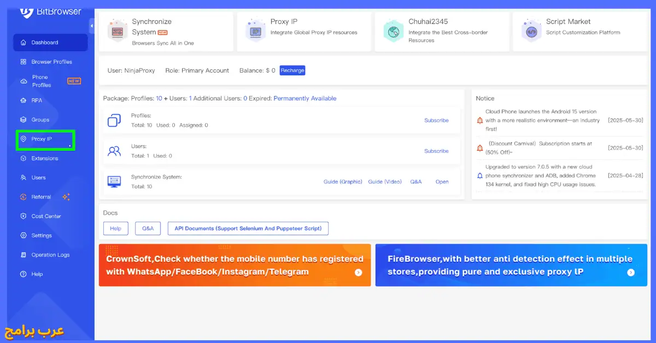Open the Script Market card title
The width and height of the screenshot is (656, 343).
(x=569, y=22)
